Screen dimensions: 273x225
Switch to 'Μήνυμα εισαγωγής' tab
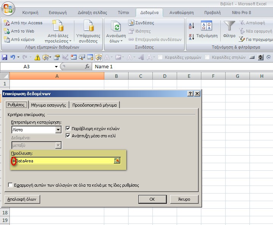[x=49, y=105]
